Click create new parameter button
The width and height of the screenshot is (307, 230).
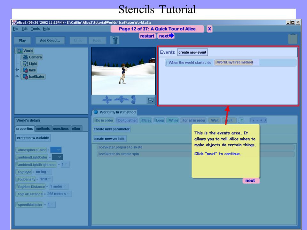point(112,129)
